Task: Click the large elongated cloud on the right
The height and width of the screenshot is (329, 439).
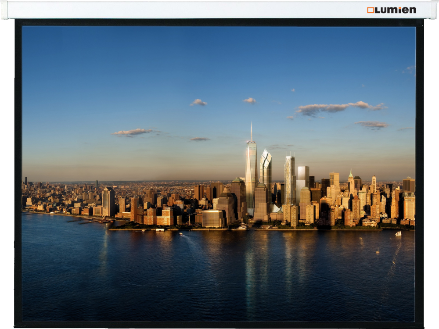Action: [338, 107]
